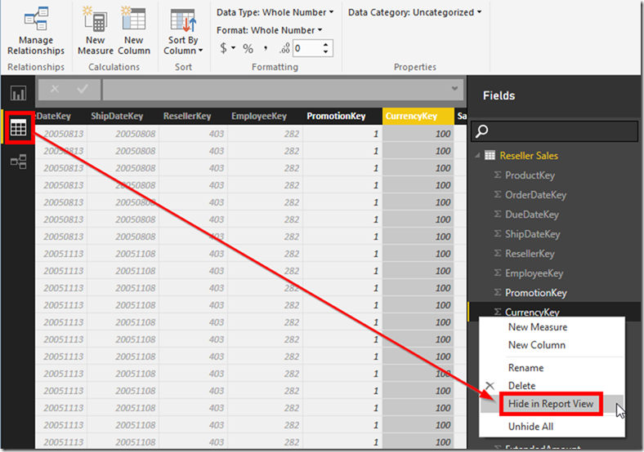Switch to Report view icon
The image size is (644, 452).
pyautogui.click(x=19, y=93)
